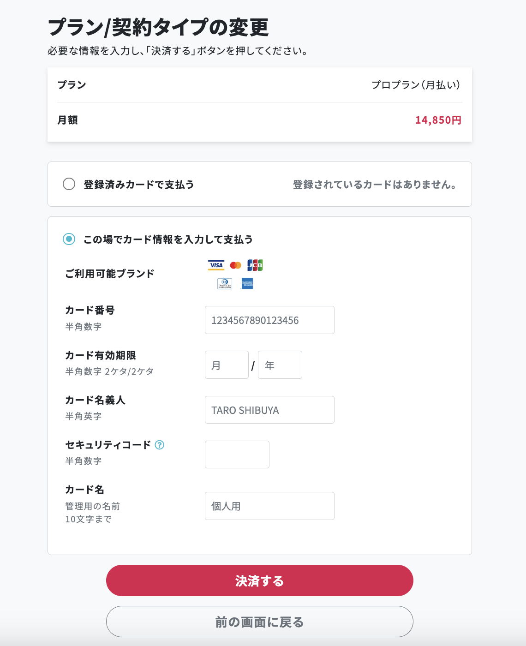Click the card number input field
Screen dimensions: 526x646
pyautogui.click(x=269, y=320)
